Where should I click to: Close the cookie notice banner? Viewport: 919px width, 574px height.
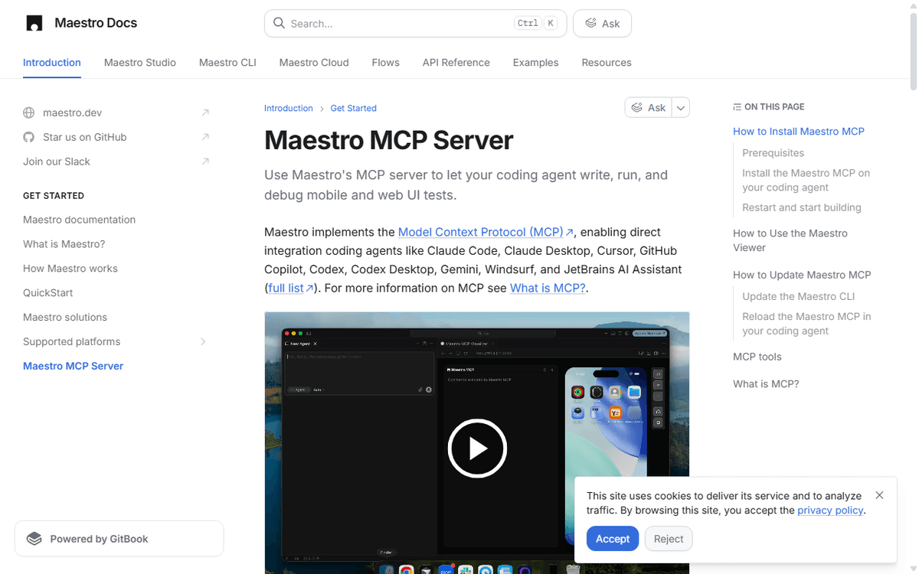(879, 495)
